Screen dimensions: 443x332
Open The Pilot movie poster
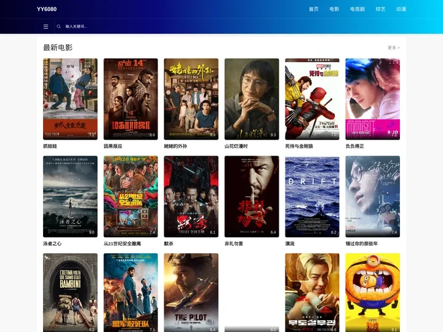tap(191, 293)
